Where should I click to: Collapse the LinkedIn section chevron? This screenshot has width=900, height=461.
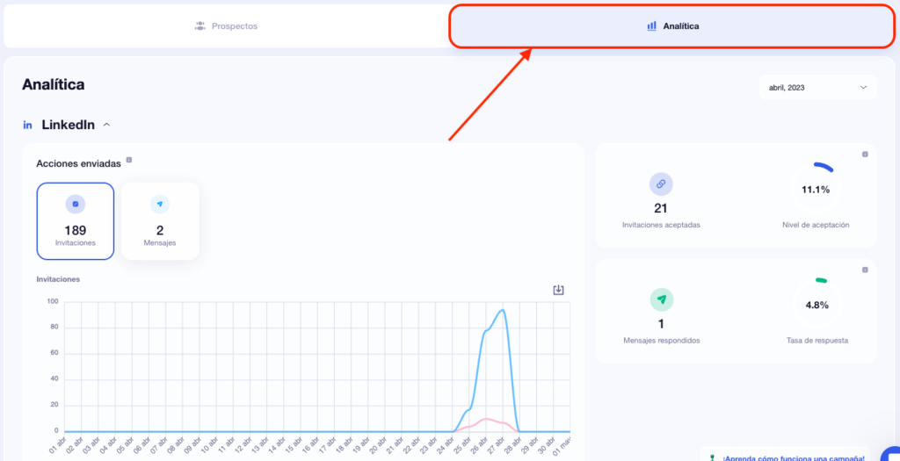107,125
